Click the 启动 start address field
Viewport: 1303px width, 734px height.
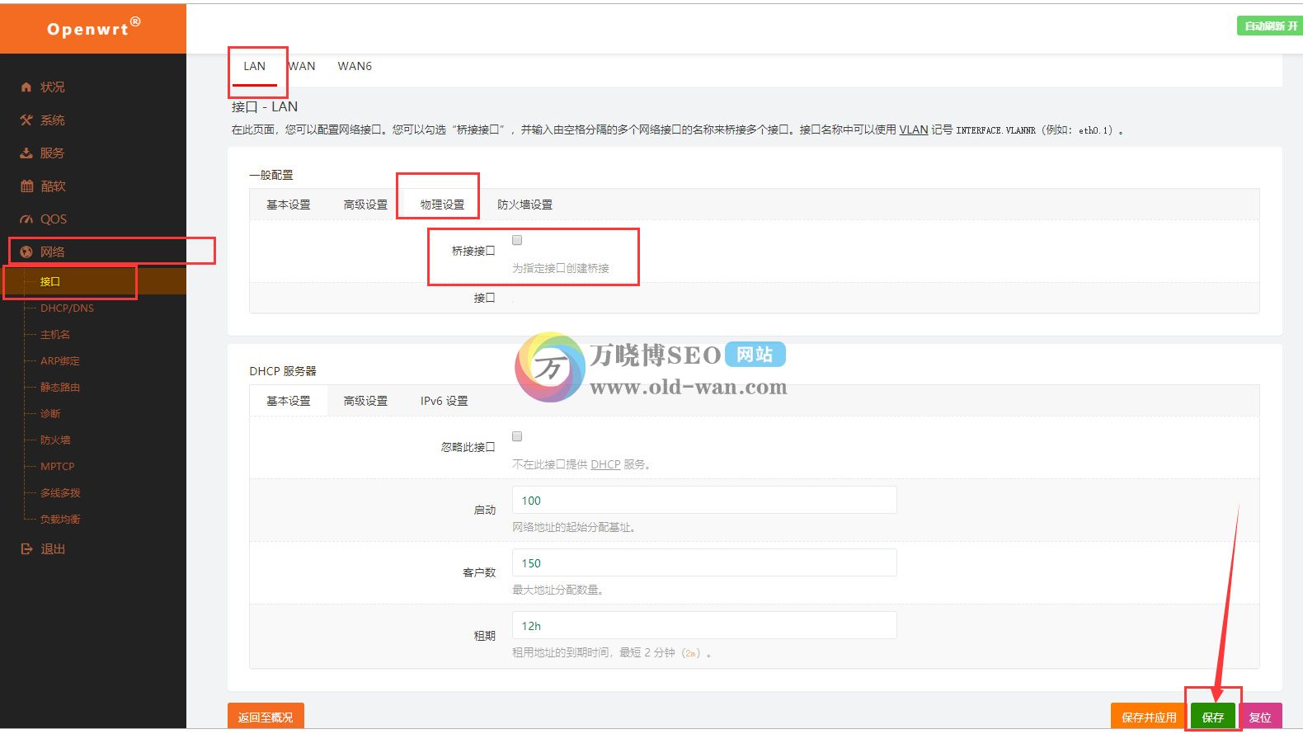click(704, 500)
